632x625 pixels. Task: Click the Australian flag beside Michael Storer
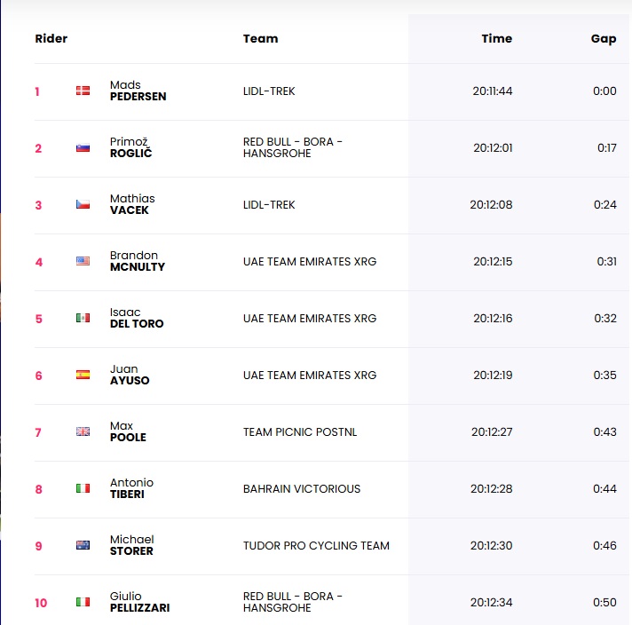(x=83, y=545)
